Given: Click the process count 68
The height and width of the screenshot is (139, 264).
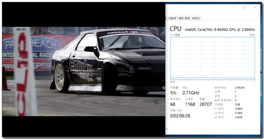Looking at the screenshot, I should [173, 104].
